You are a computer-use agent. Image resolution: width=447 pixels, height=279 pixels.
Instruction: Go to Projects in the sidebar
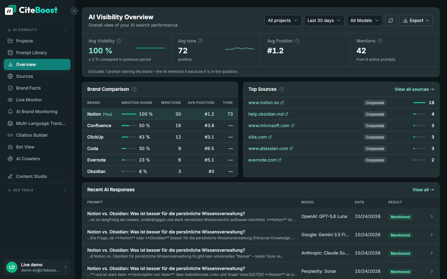pyautogui.click(x=37, y=41)
